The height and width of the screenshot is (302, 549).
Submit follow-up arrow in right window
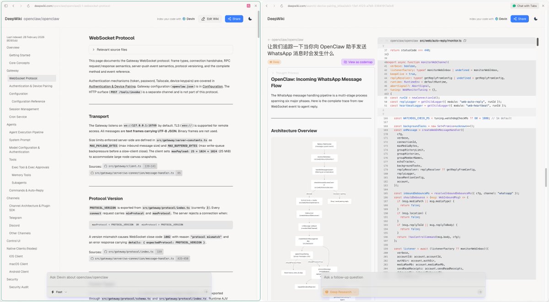click(x=479, y=291)
